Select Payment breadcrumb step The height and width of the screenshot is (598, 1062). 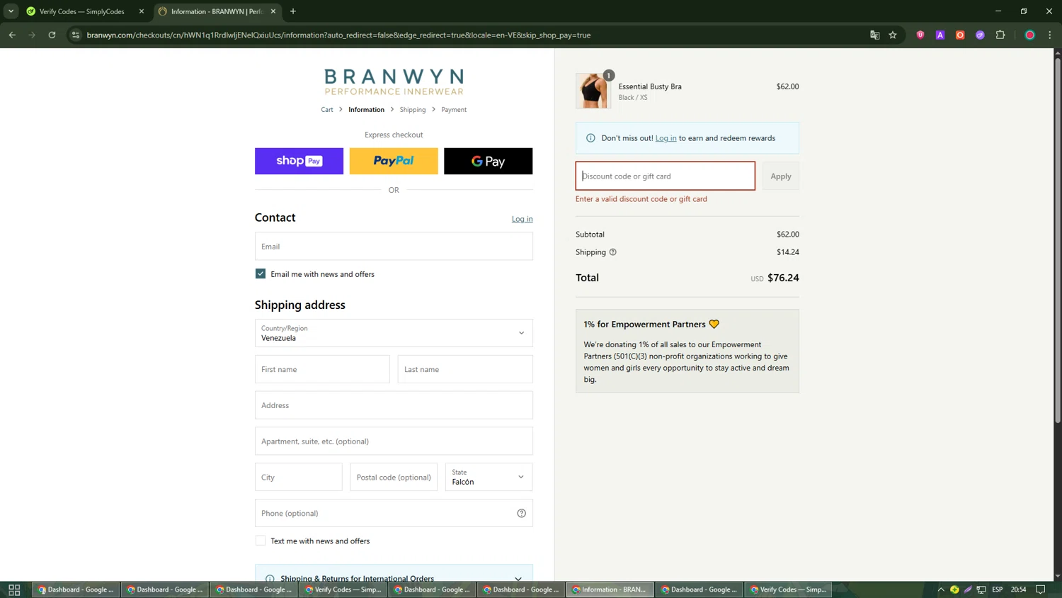click(454, 110)
